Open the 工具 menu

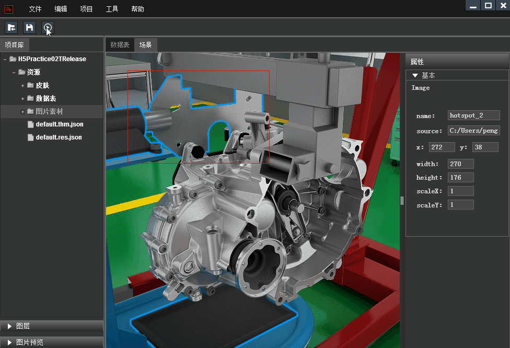point(112,9)
